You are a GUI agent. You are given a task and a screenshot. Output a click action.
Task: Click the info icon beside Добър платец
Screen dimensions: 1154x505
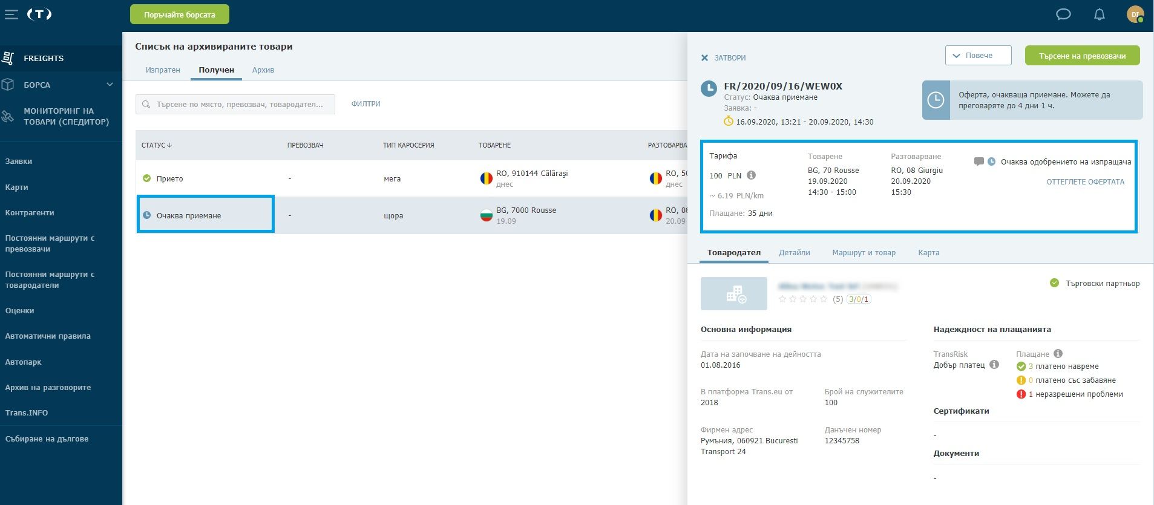[994, 365]
